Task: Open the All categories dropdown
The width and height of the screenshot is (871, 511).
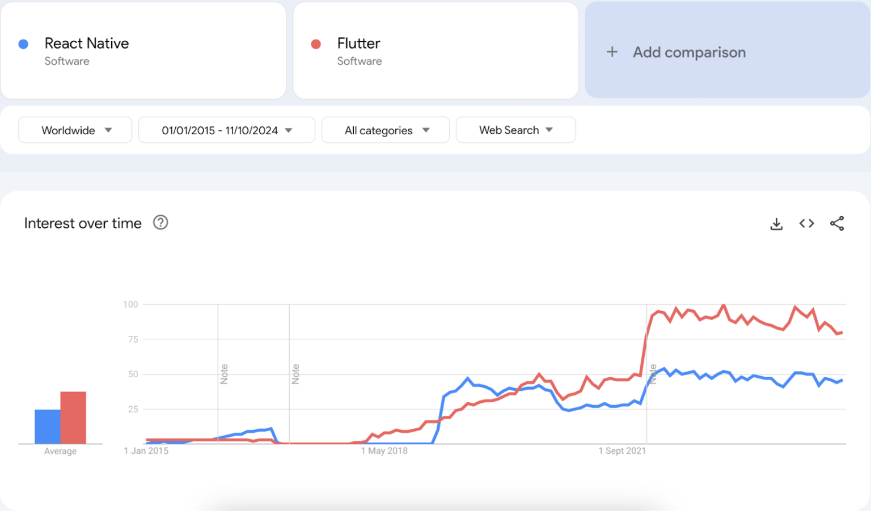Action: pos(385,130)
